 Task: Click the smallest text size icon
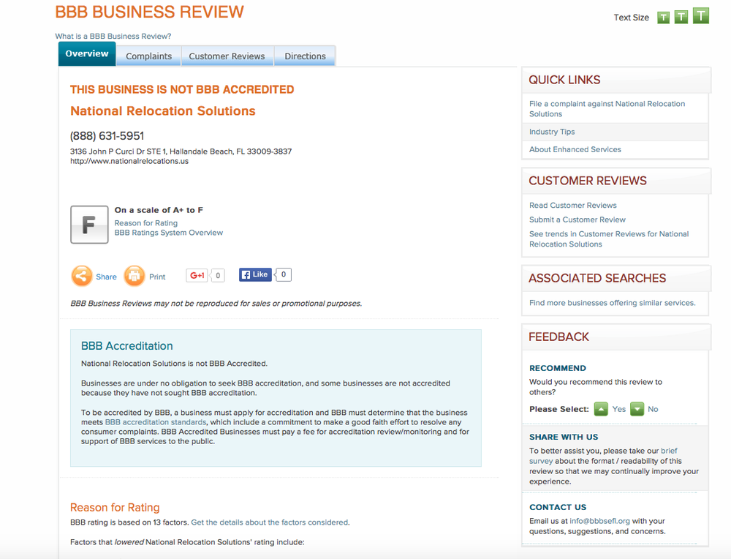[x=663, y=18]
